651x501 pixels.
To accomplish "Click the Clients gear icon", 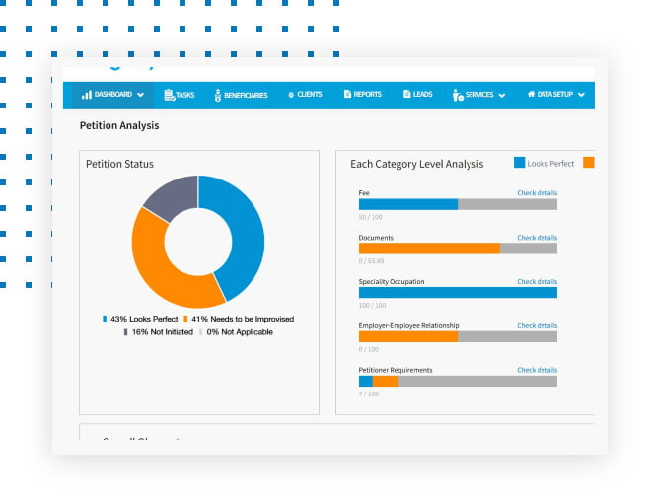I will click(290, 95).
